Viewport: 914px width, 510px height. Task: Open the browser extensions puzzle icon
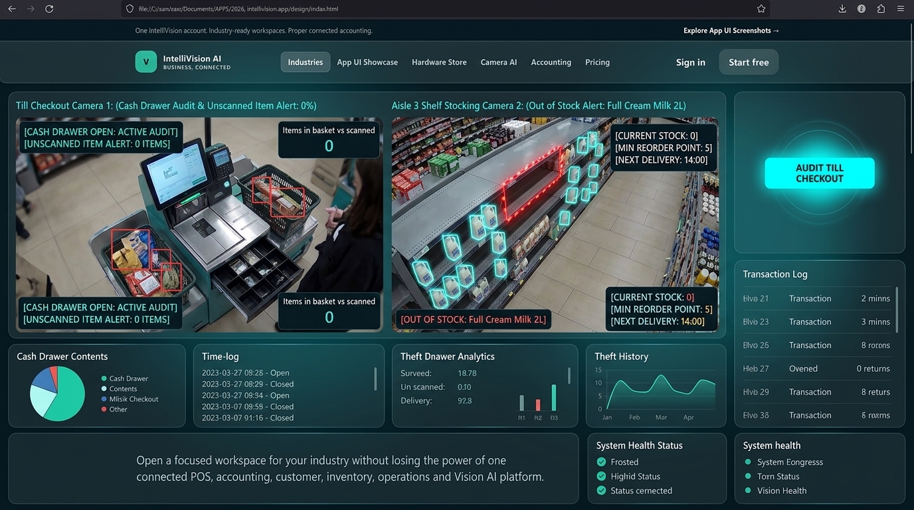[881, 9]
